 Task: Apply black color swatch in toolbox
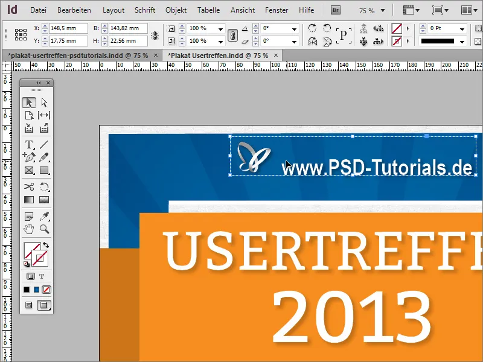(27, 290)
